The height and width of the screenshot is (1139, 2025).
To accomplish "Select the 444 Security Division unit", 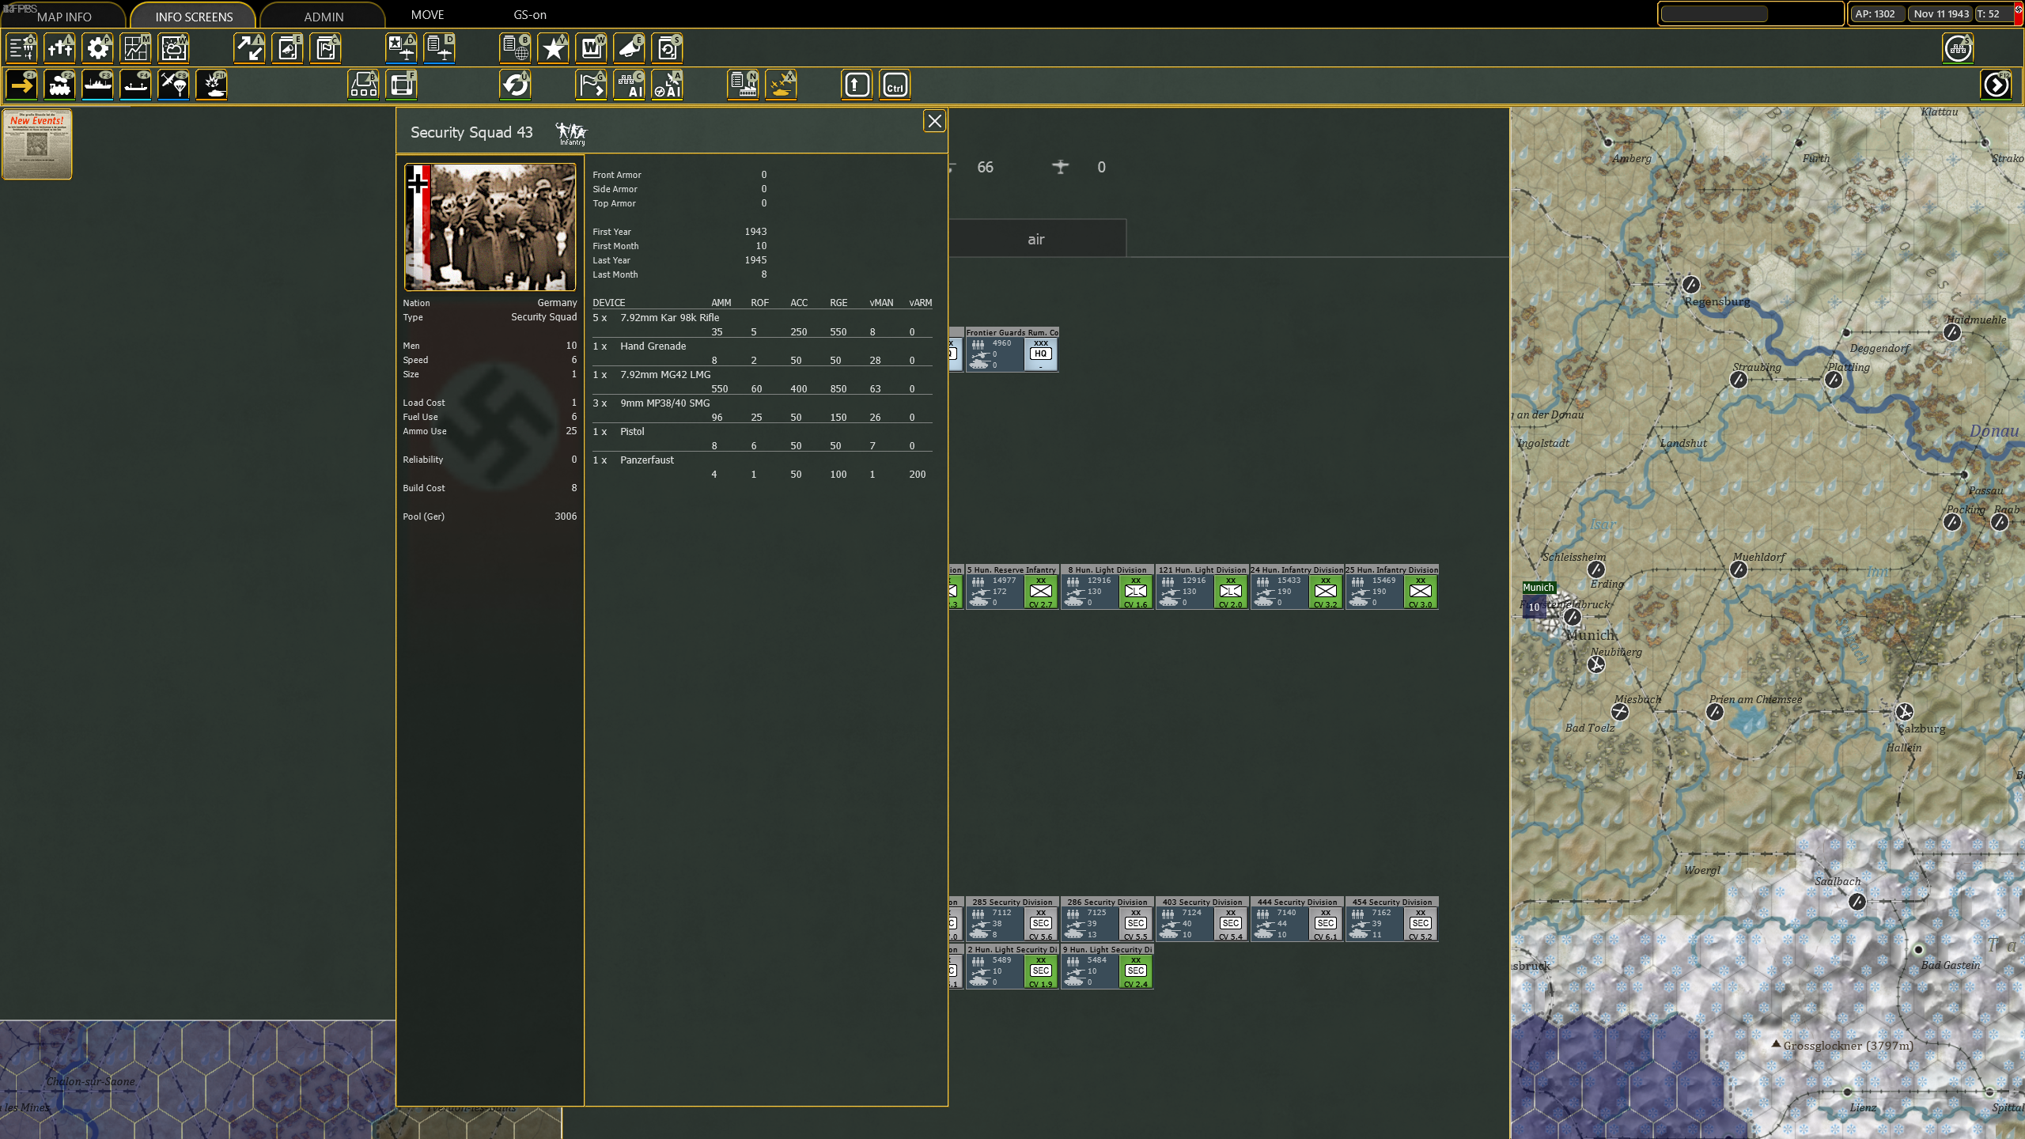I will tap(1296, 919).
